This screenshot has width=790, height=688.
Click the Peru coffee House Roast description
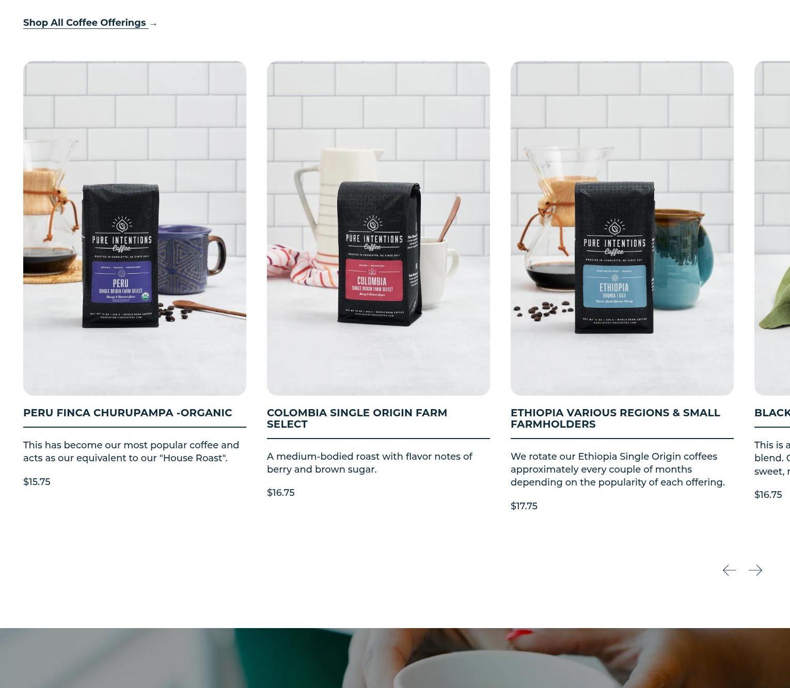tap(131, 451)
